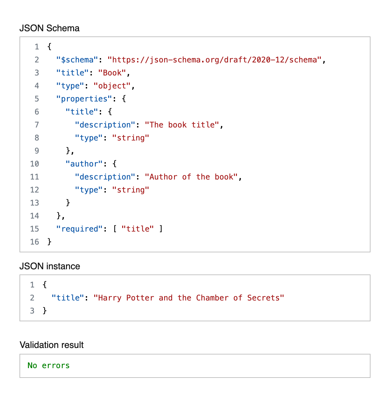This screenshot has width=390, height=400.
Task: Click the Harry Potter title string value
Action: (188, 298)
